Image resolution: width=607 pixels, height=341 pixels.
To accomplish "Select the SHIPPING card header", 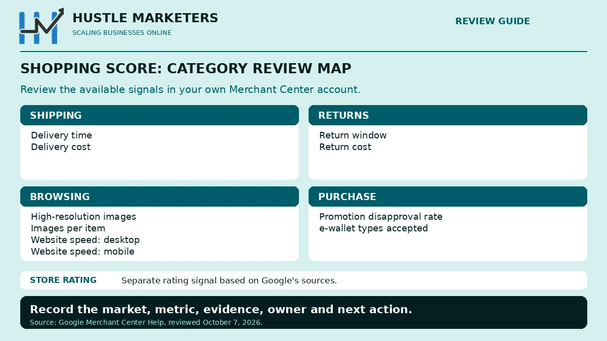I will [159, 115].
